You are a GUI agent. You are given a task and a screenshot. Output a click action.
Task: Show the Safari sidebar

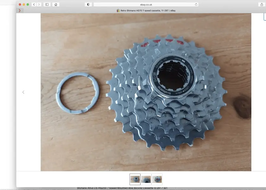pos(47,4)
